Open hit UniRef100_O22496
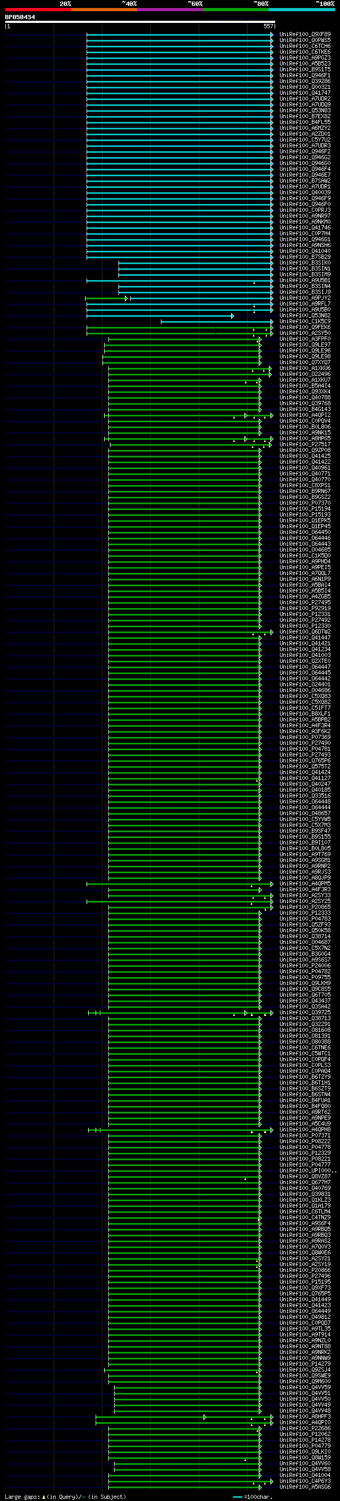The width and height of the screenshot is (340, 1501). point(305,374)
